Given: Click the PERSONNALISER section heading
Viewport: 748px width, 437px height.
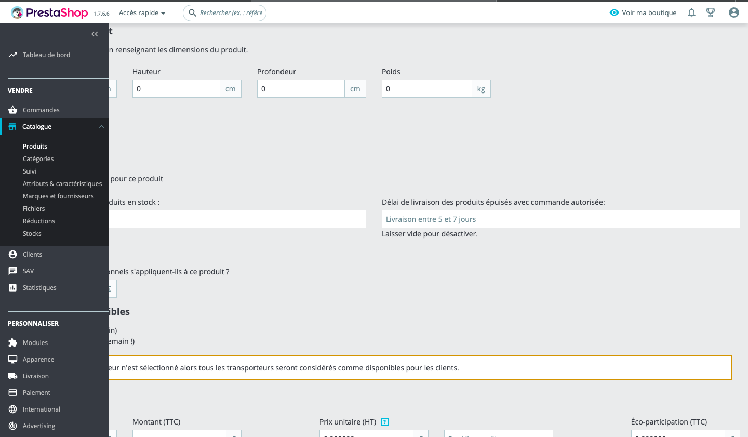Looking at the screenshot, I should (x=33, y=323).
